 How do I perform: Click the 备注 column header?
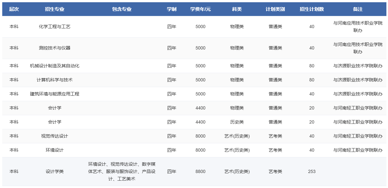pyautogui.click(x=358, y=9)
